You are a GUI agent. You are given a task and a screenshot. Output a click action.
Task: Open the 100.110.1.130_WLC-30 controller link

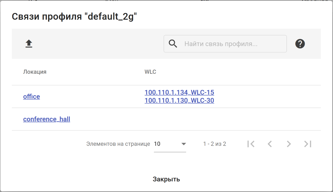[x=179, y=100]
